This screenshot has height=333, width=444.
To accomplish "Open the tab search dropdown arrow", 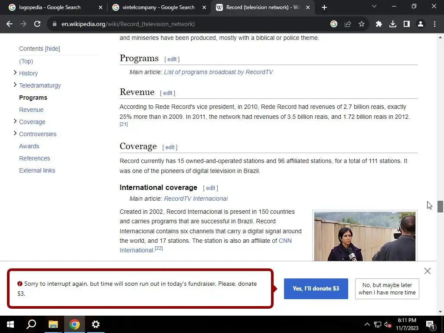I will coord(374,6).
